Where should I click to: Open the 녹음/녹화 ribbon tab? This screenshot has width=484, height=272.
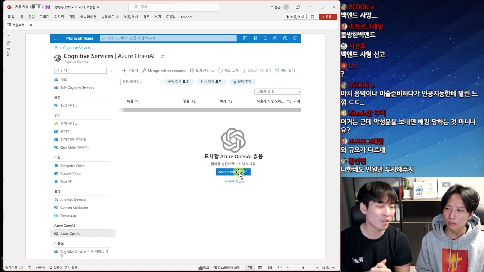pyautogui.click(x=131, y=17)
